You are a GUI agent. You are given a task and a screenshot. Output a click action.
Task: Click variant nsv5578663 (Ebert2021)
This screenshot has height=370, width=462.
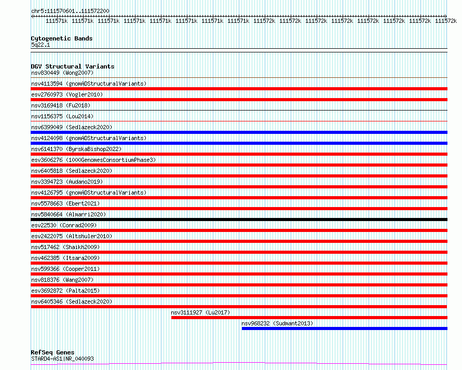point(65,203)
